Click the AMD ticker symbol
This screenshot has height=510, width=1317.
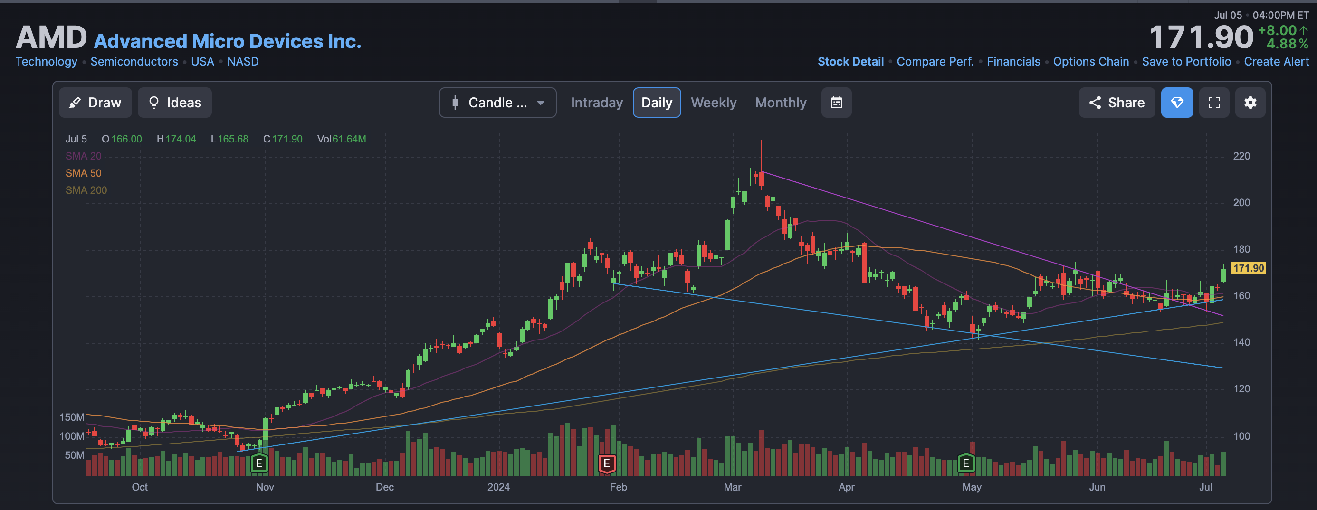51,38
